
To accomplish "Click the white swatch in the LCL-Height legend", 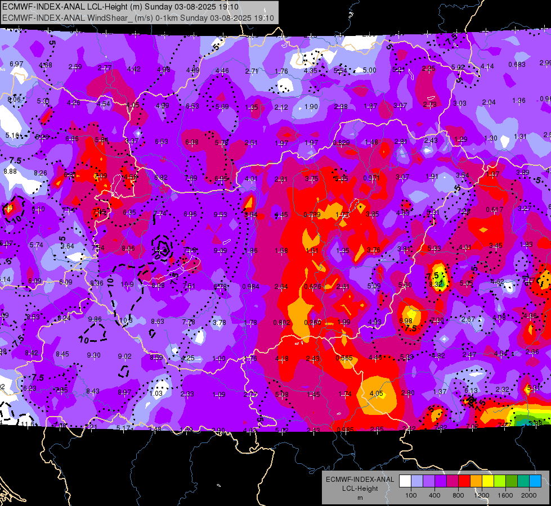I will point(405,481).
